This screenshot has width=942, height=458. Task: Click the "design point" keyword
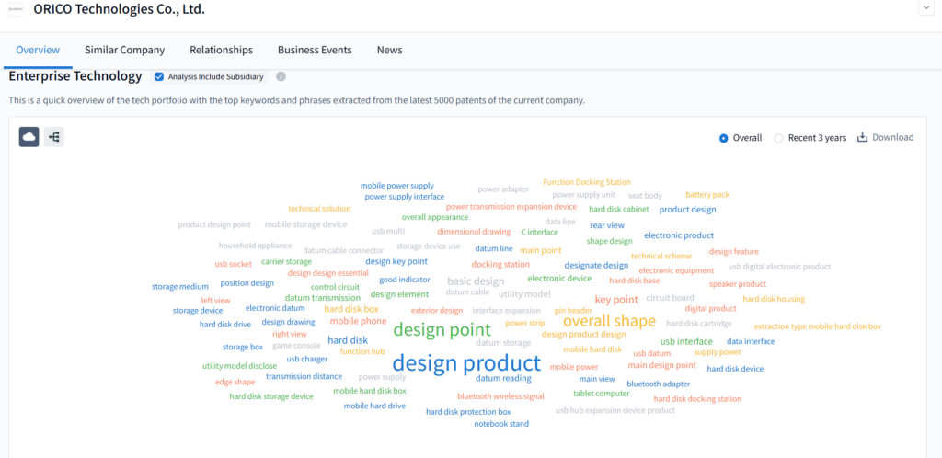tap(442, 330)
